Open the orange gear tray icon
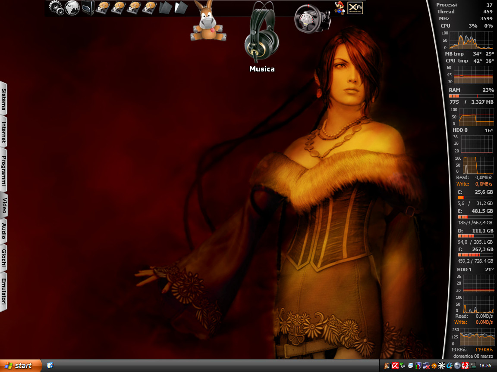Viewport: 497px width, 372px height. 434,366
